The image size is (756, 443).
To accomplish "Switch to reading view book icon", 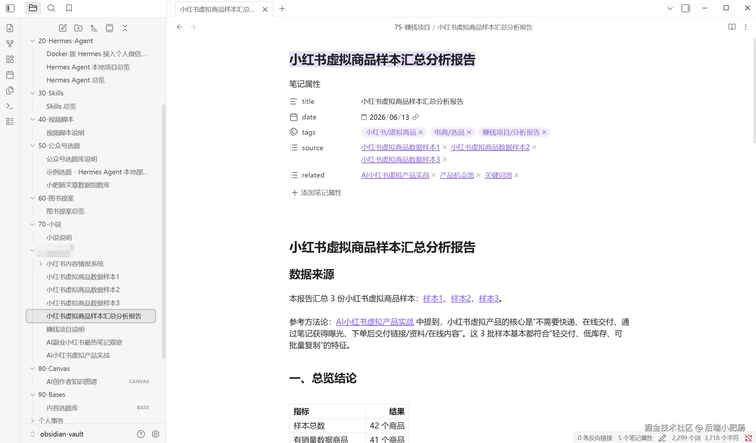I will [x=732, y=27].
